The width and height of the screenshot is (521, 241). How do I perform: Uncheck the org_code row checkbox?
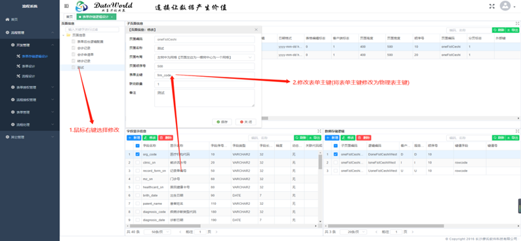(138, 154)
